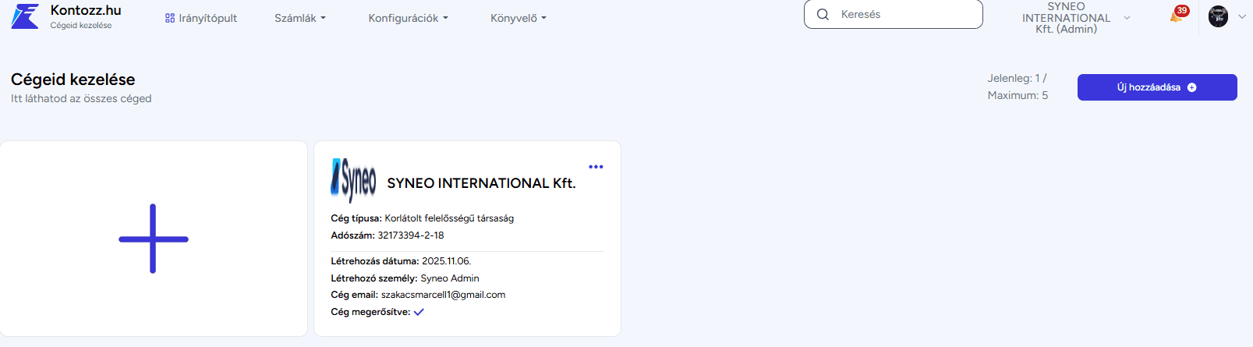The height and width of the screenshot is (347, 1253).
Task: Click the email szakacsmarcell1@gmail.com
Action: 443,295
